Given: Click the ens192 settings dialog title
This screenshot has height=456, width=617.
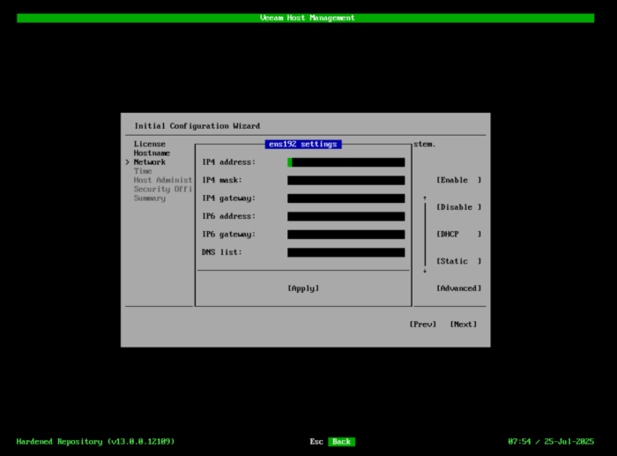Looking at the screenshot, I should point(303,144).
